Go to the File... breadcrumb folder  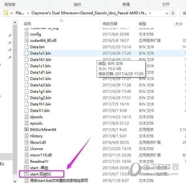coord(20,13)
